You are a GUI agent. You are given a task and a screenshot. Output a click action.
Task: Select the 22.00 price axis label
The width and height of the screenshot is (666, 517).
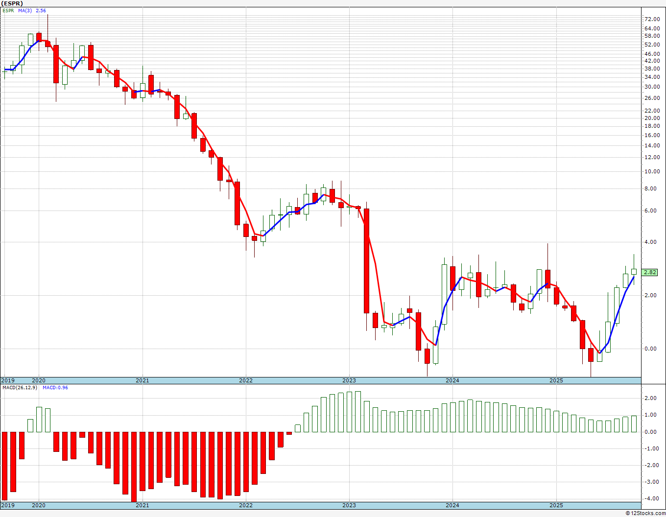coord(652,111)
